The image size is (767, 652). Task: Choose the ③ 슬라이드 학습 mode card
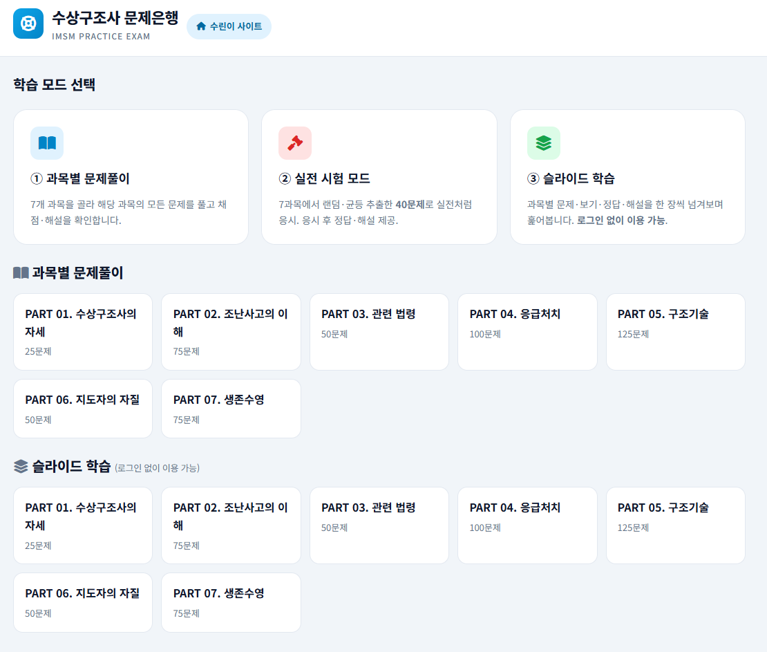[x=627, y=177]
